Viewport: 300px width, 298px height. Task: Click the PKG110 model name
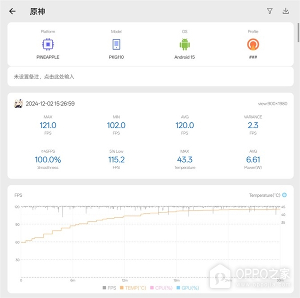tap(116, 57)
